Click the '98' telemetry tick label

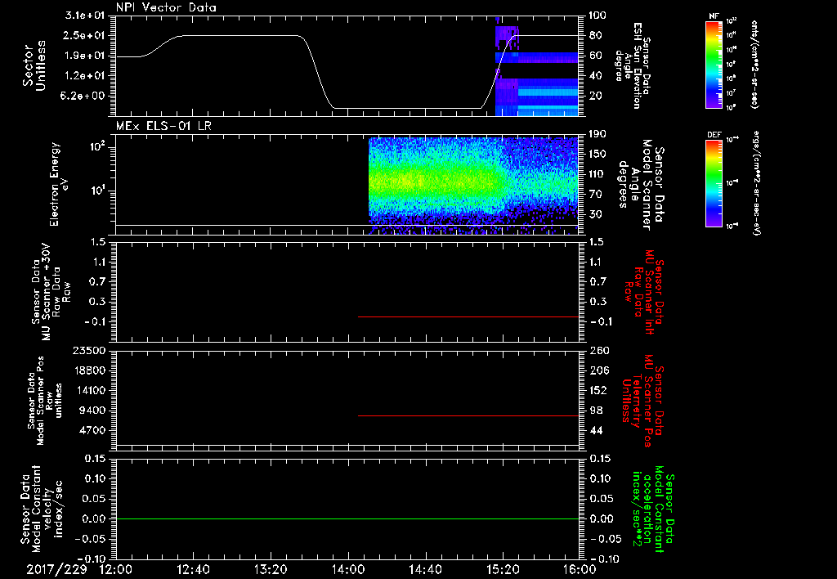(596, 411)
